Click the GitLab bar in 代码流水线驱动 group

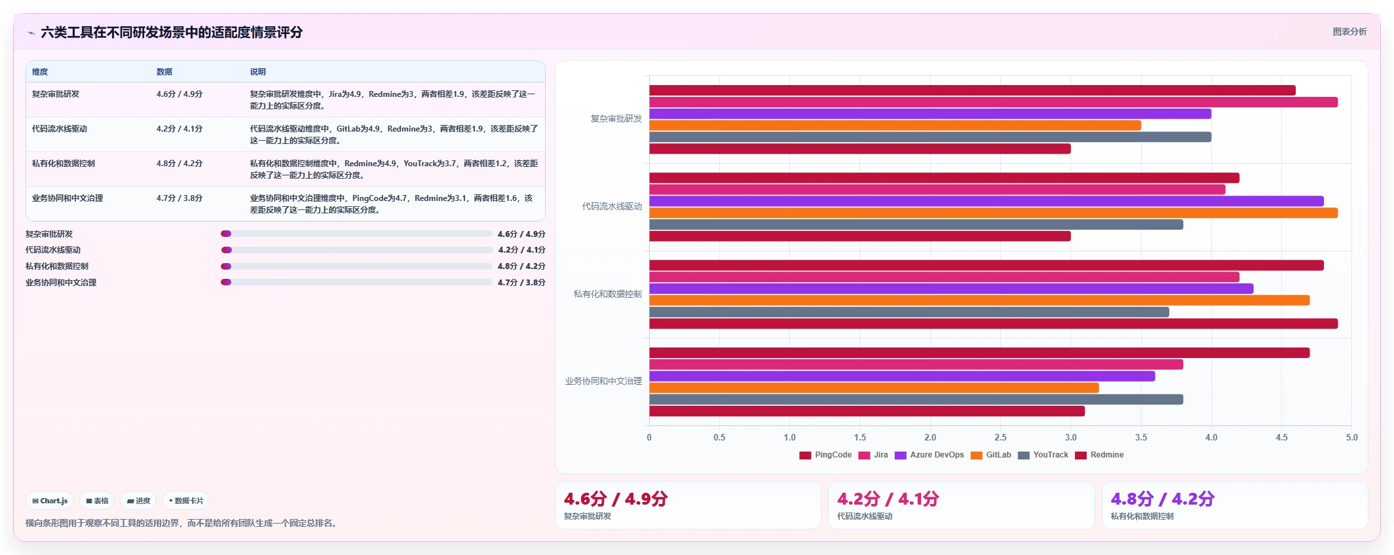click(993, 213)
